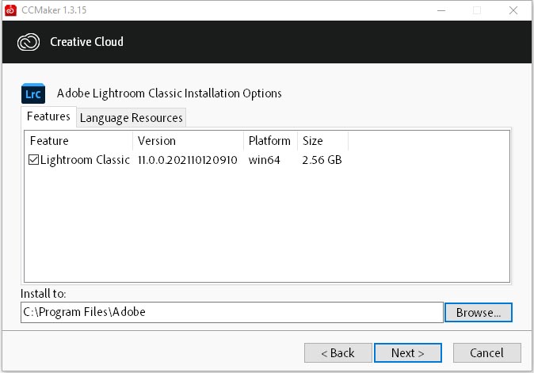This screenshot has width=534, height=373.
Task: Click the Install to: label
Action: (44, 293)
